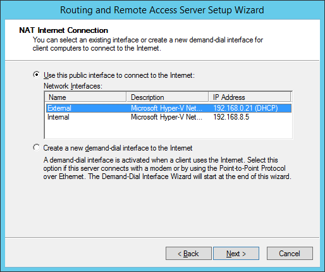Click the 192.168.0.21 (DHCP) address cell

[245, 108]
